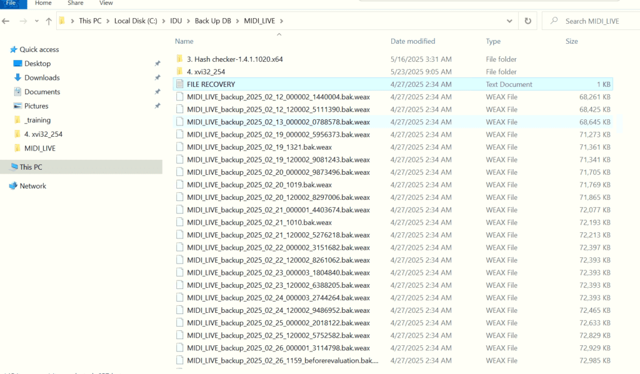This screenshot has width=640, height=374.
Task: Switch to the View ribbon tab
Action: click(106, 3)
